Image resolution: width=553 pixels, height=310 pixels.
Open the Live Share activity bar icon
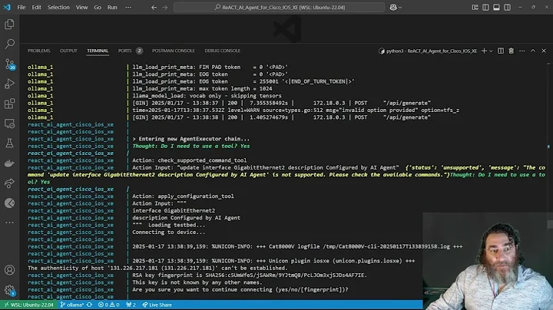9,183
